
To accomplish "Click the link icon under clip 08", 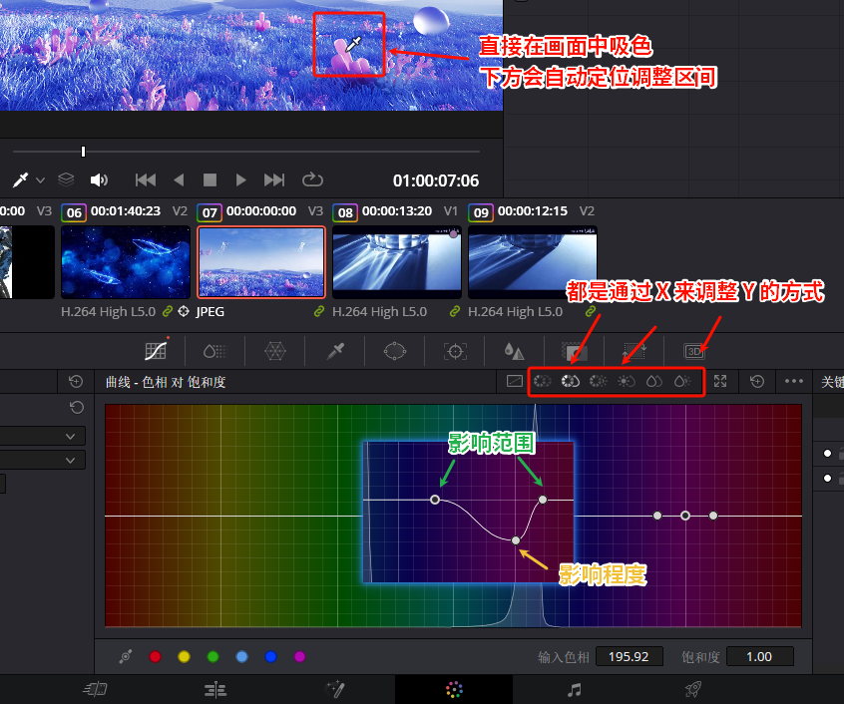I will pyautogui.click(x=455, y=311).
